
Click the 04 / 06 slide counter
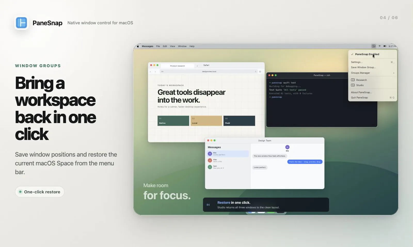pos(389,18)
